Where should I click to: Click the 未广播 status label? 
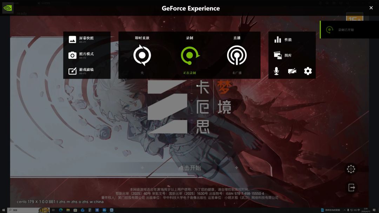237,73
